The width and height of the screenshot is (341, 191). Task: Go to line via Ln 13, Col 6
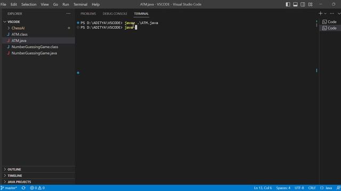tap(263, 188)
